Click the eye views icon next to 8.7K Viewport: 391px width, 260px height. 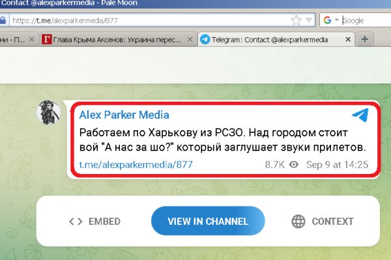coord(294,165)
